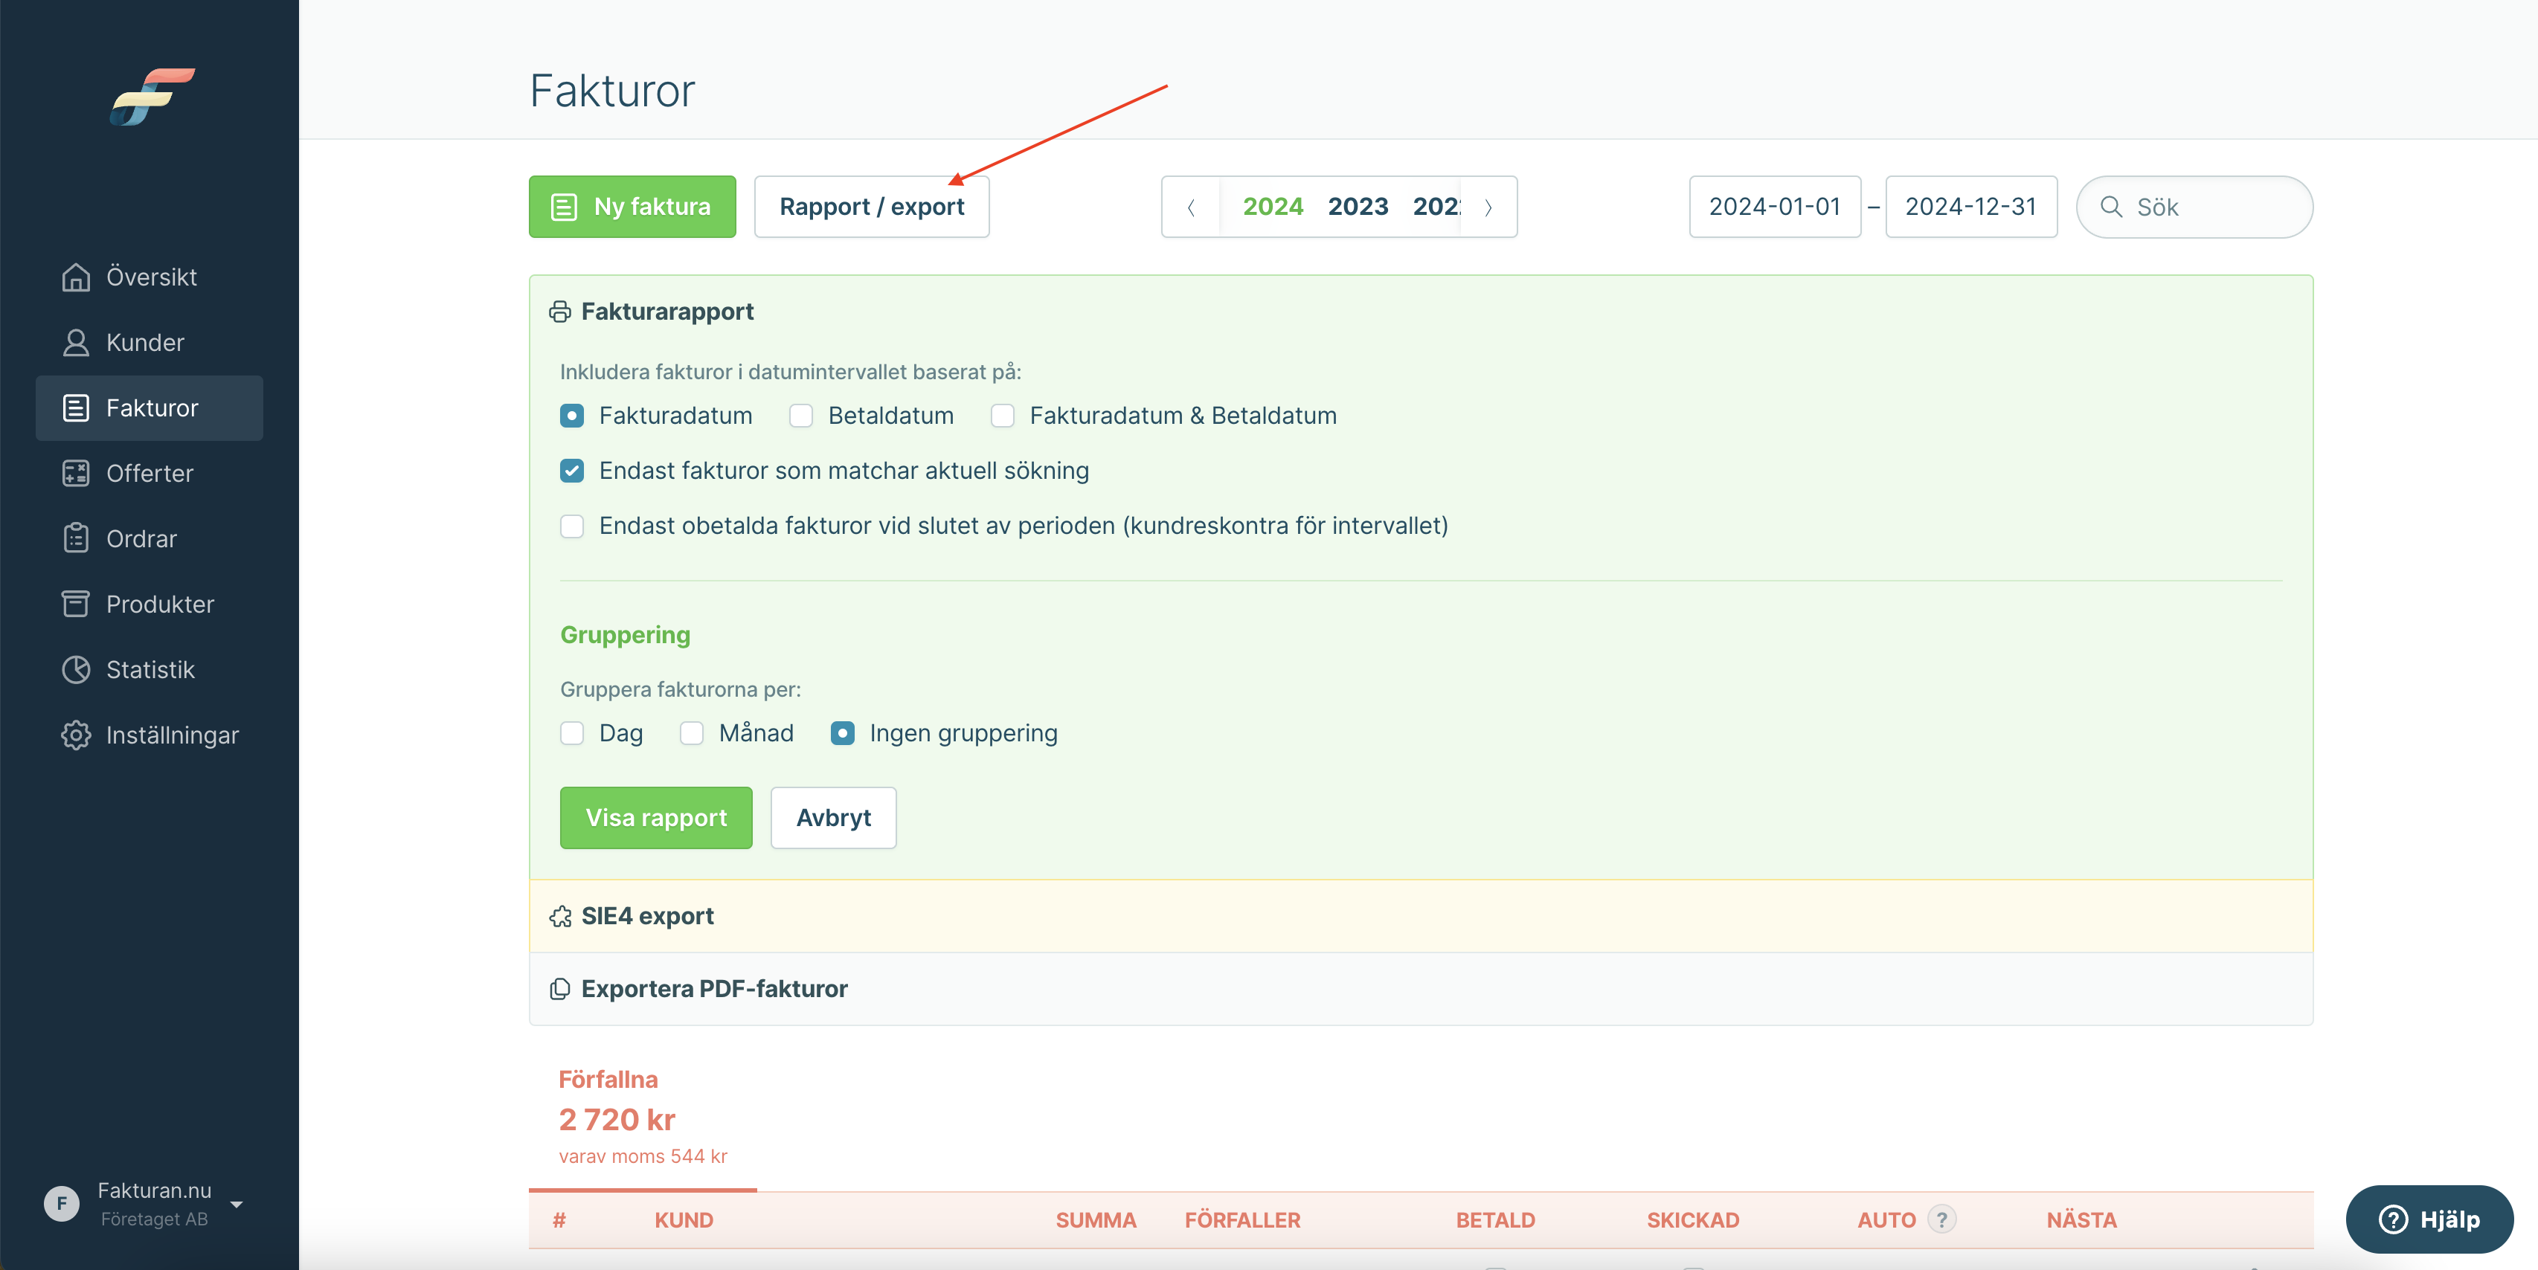Open Statistik via the pie-chart icon
This screenshot has width=2538, height=1270.
pos(76,669)
